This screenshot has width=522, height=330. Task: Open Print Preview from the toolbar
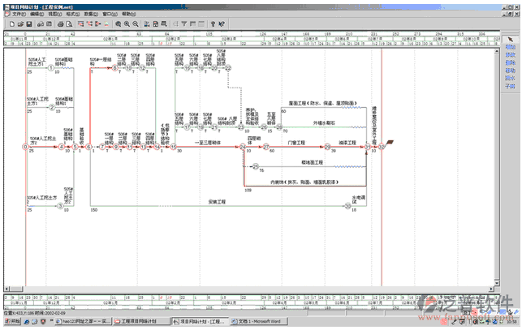69,24
